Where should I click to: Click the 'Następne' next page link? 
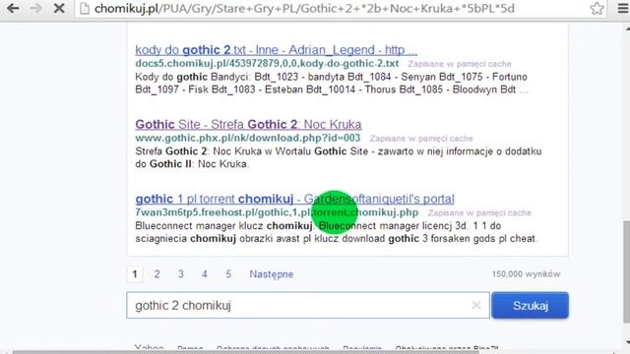(x=272, y=274)
